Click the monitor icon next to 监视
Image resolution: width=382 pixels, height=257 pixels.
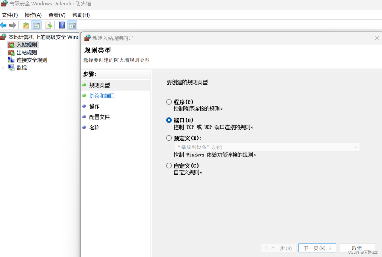tap(11, 68)
